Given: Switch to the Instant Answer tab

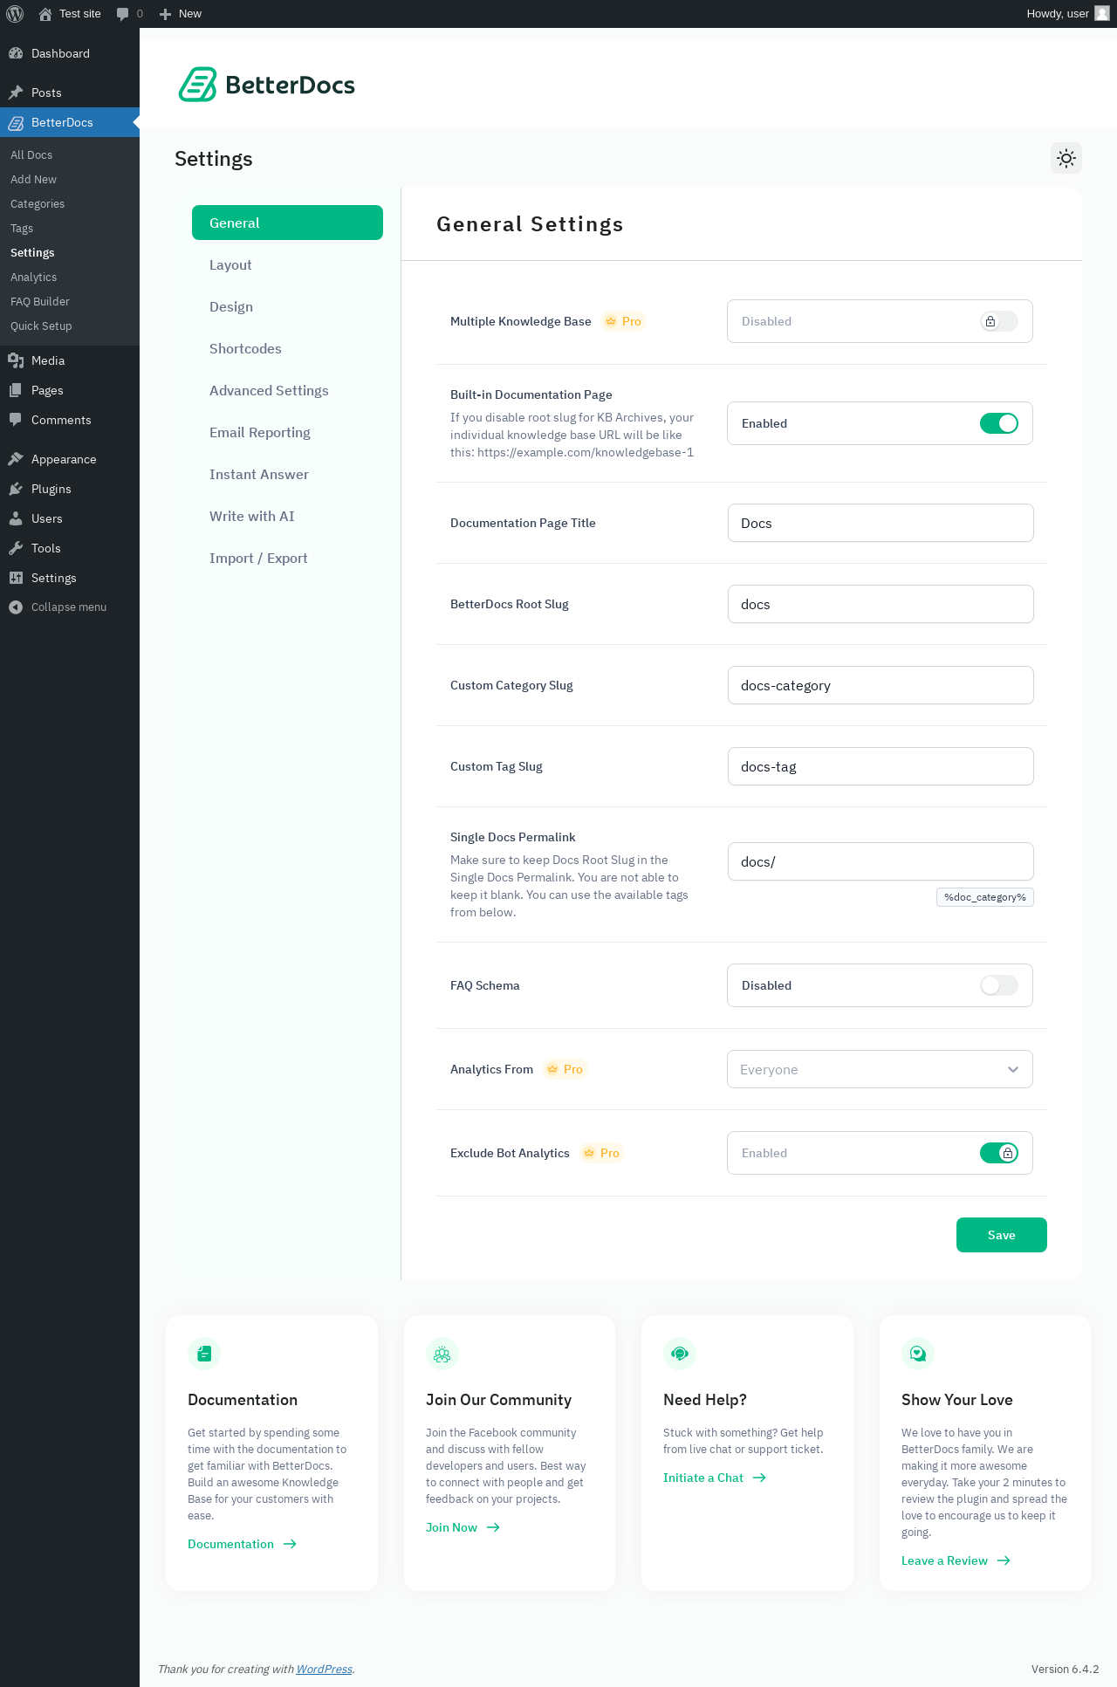Looking at the screenshot, I should (287, 474).
